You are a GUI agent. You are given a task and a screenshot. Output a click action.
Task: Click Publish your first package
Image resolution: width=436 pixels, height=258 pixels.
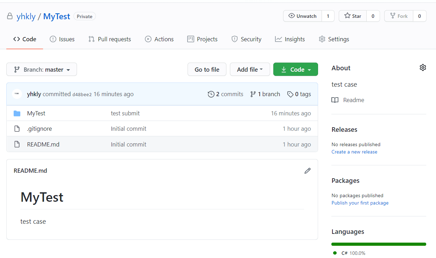[360, 203]
